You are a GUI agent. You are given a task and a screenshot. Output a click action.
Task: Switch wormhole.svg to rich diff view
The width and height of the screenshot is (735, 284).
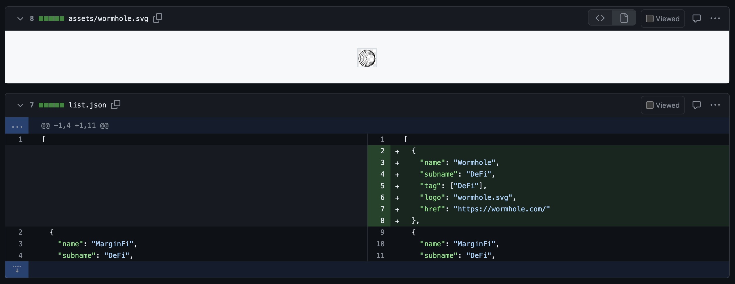tap(624, 18)
